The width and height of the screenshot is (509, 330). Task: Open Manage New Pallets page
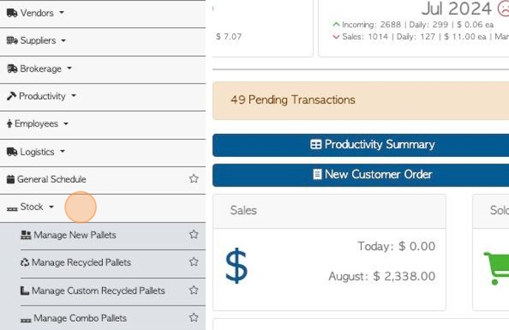[x=74, y=235]
